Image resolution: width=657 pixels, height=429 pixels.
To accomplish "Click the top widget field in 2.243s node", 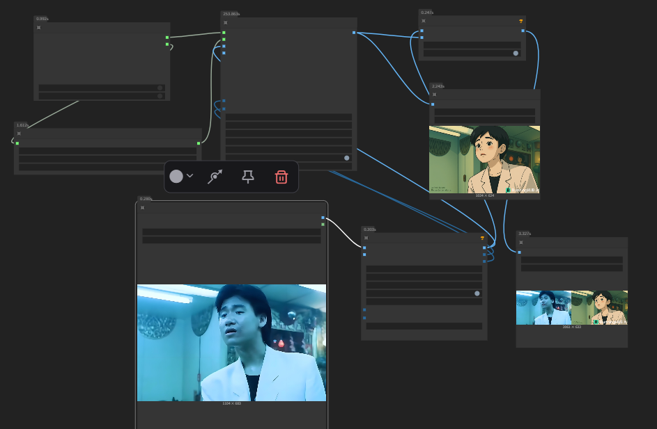I will (x=485, y=112).
